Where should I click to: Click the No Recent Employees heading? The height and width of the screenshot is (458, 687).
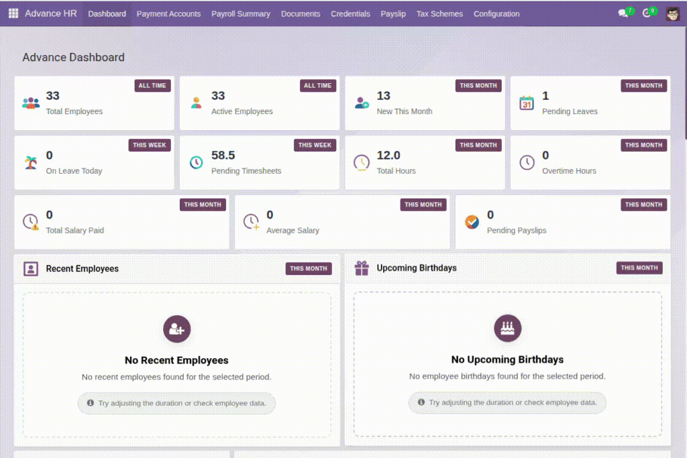coord(176,360)
